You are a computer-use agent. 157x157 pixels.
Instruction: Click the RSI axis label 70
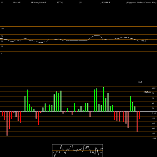[x=2, y=36]
